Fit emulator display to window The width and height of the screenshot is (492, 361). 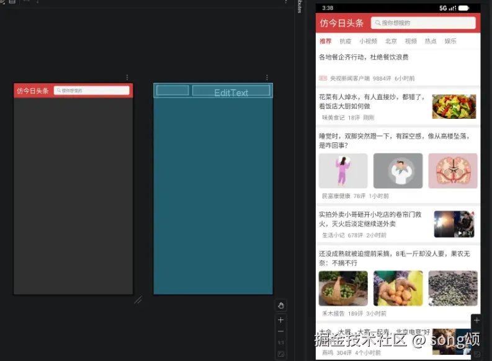point(477,354)
